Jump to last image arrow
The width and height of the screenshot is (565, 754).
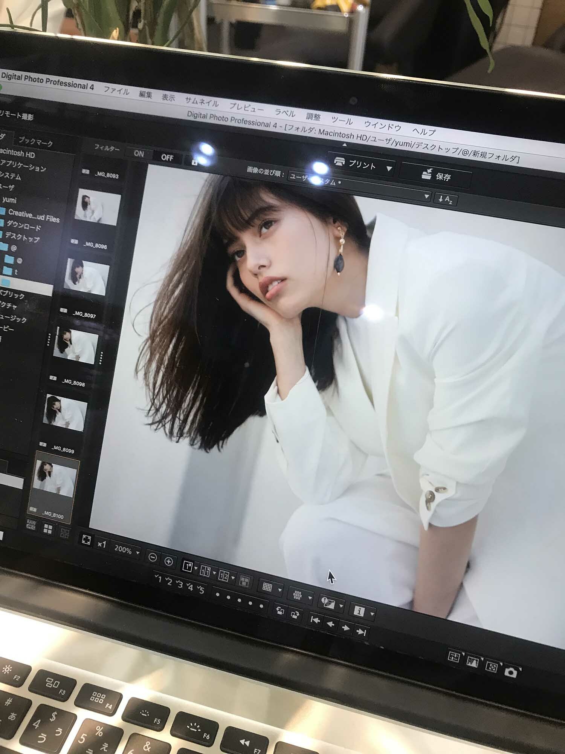(361, 632)
